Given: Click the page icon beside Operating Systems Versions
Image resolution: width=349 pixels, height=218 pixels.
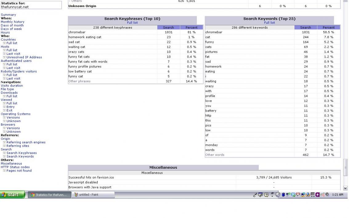Looking at the screenshot, I should click(4, 118).
